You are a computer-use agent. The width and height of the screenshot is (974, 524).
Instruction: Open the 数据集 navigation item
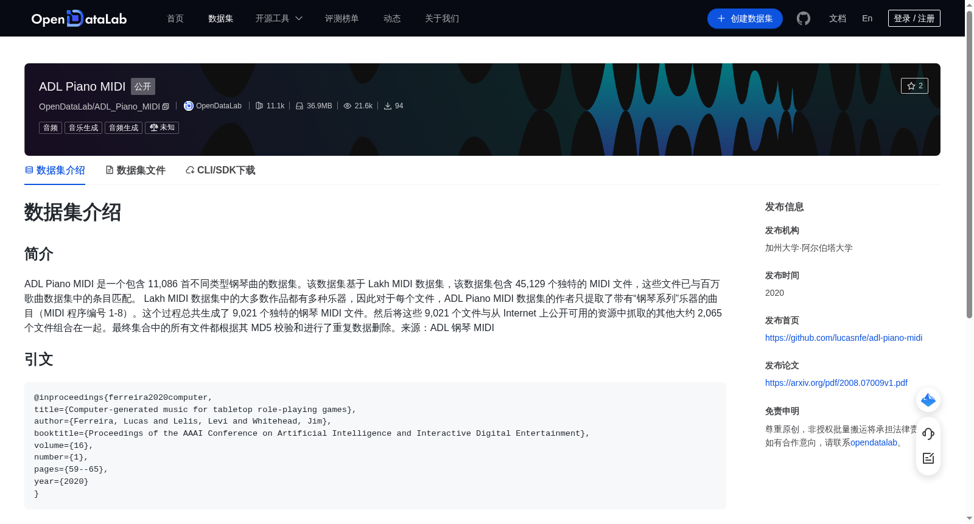pos(221,19)
